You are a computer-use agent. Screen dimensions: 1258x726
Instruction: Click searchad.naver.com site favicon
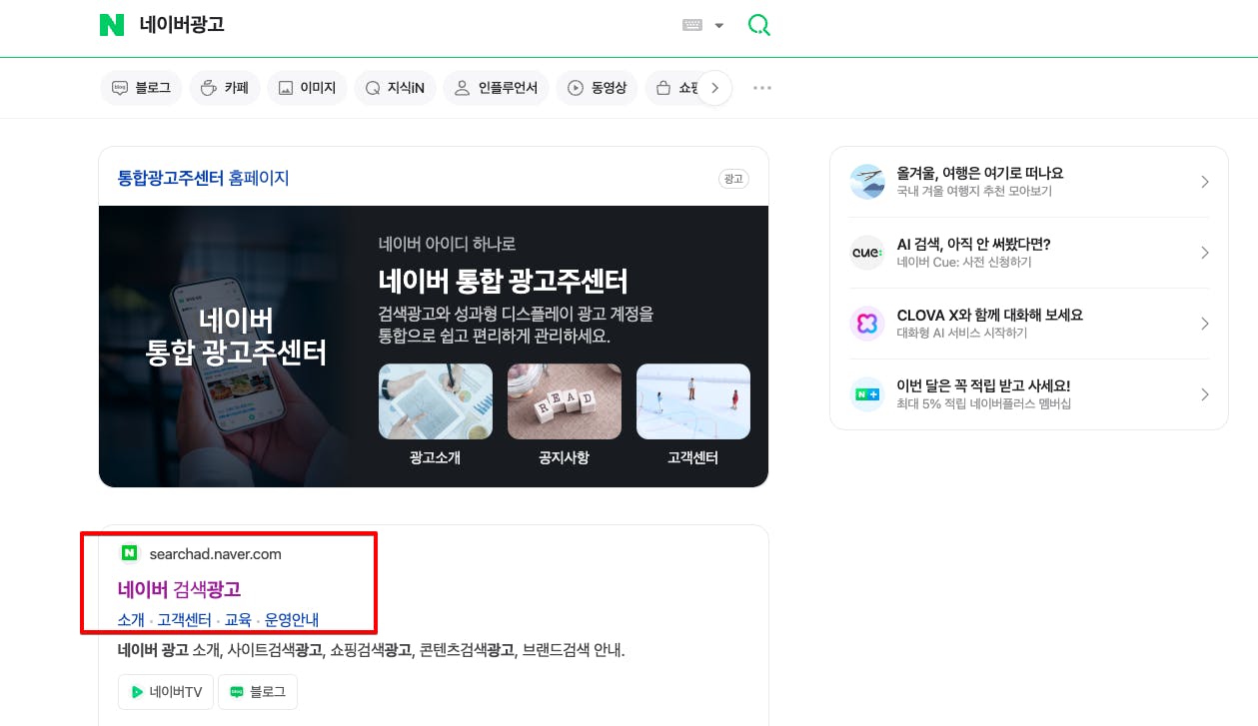[x=129, y=553]
